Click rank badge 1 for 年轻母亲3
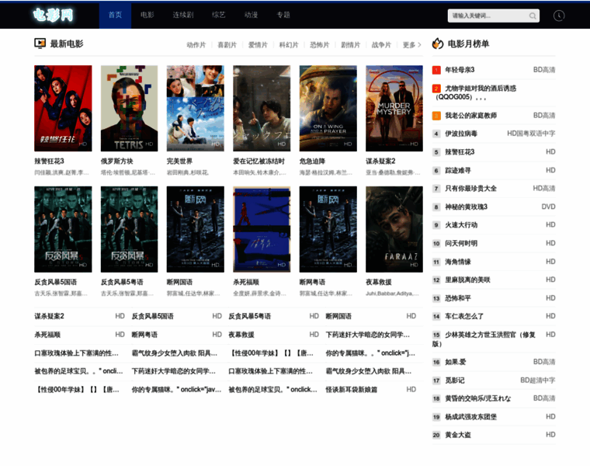This screenshot has width=590, height=466. 436,70
